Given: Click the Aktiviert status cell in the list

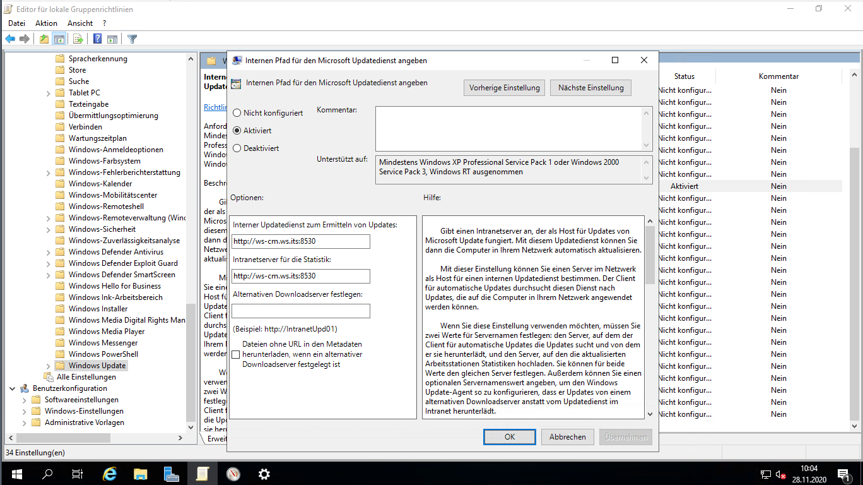Looking at the screenshot, I should (684, 186).
